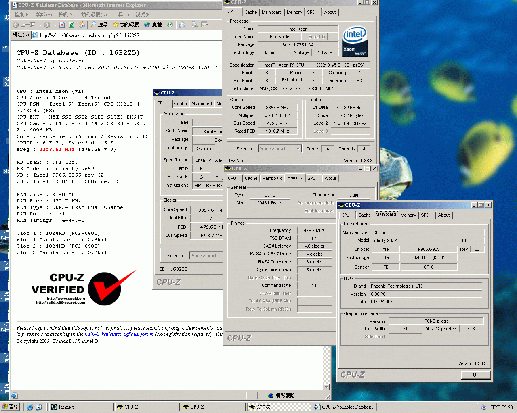517x413 pixels.
Task: Open the Mail icon dropdown arrow
Action: tap(187, 25)
